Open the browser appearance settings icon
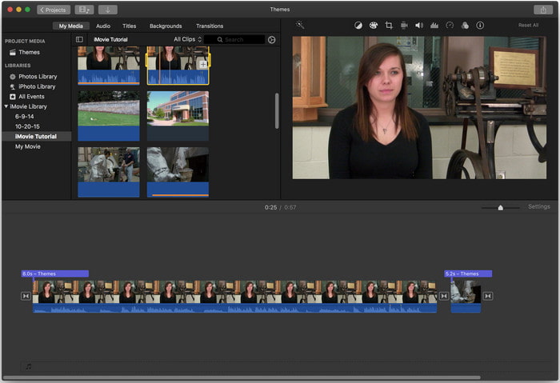This screenshot has width=560, height=383. click(271, 40)
